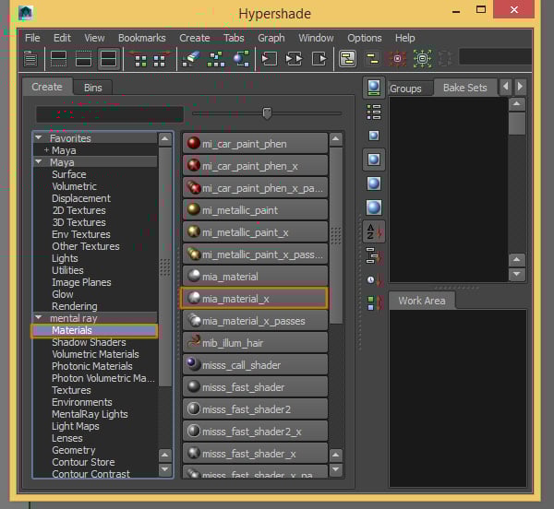Open the Bookmarks menu
Viewport: 554px width, 509px height.
141,38
